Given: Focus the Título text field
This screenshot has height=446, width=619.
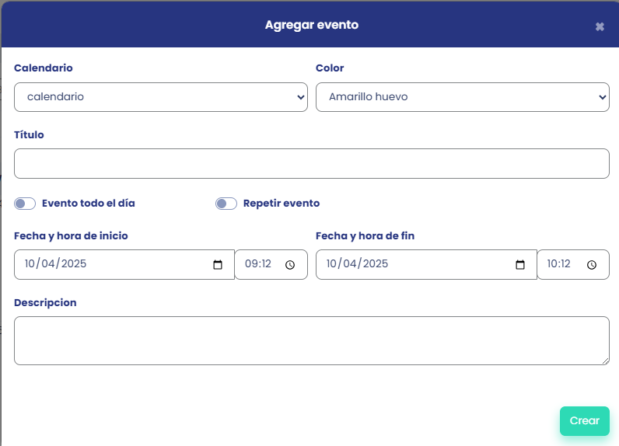Looking at the screenshot, I should click(x=311, y=163).
